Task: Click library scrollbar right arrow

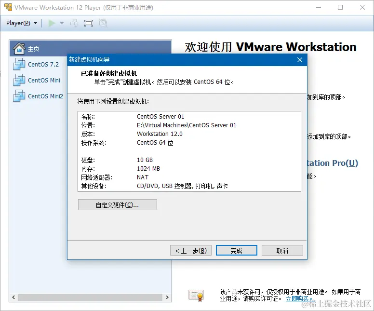Action: coord(167,297)
